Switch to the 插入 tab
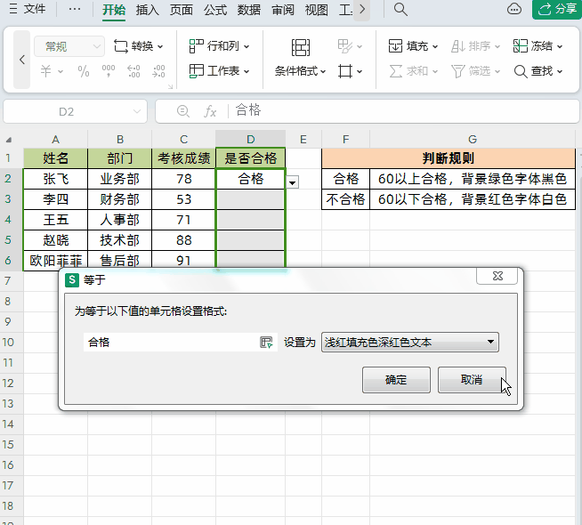 148,10
